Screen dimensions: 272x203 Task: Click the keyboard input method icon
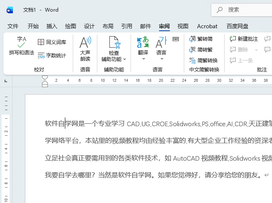tap(176, 39)
